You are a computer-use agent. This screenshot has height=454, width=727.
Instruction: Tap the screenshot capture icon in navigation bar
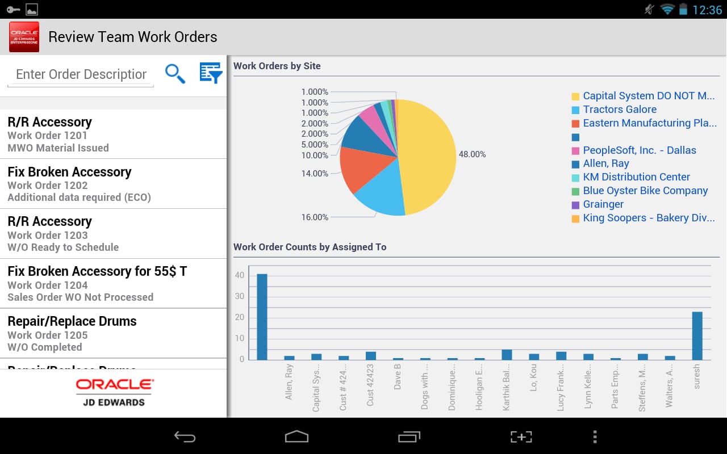pos(521,436)
